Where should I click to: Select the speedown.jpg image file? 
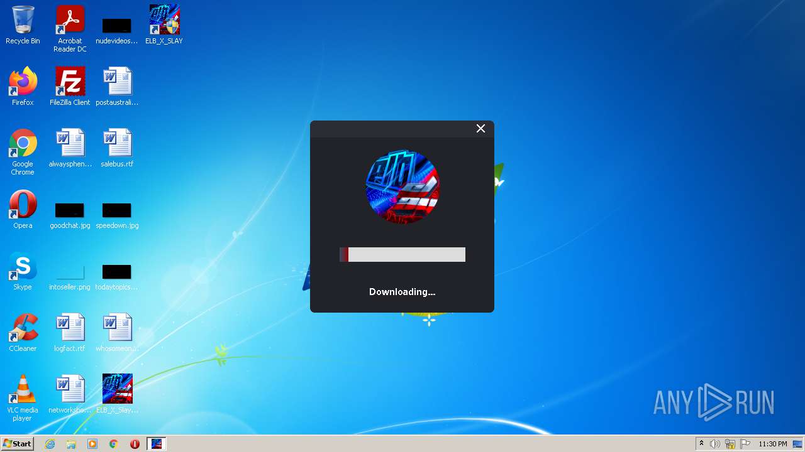(x=117, y=215)
